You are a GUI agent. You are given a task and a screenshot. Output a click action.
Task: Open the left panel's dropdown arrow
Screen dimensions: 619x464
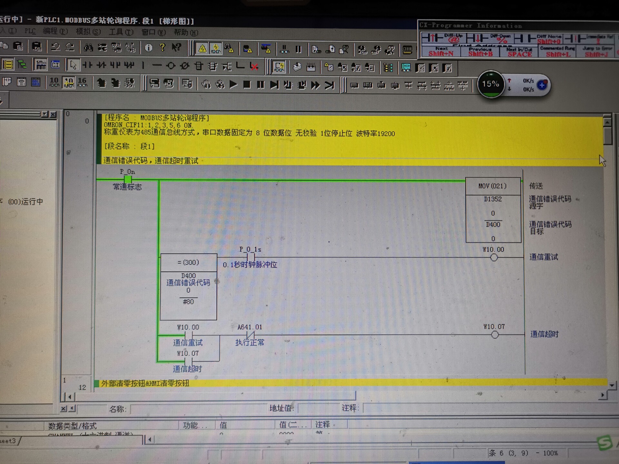45,114
